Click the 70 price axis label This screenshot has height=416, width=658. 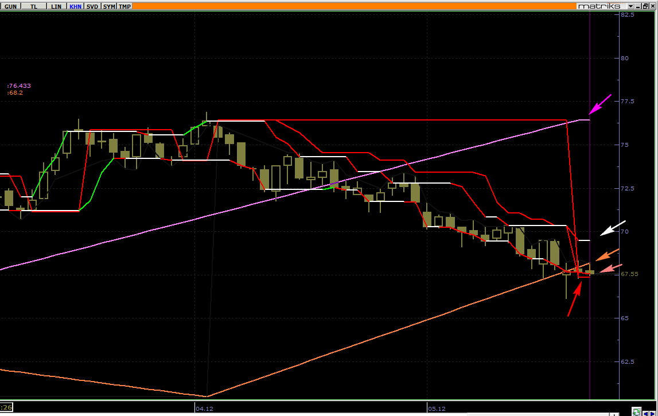click(625, 231)
